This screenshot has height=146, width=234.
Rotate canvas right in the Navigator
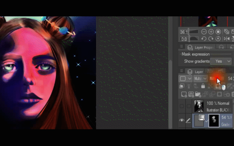pos(211,39)
